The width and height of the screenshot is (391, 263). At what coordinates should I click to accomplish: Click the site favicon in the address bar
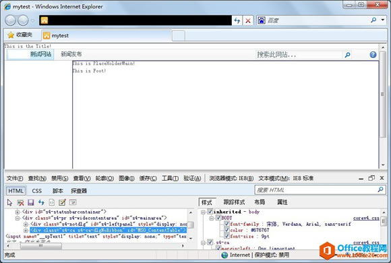[44, 20]
